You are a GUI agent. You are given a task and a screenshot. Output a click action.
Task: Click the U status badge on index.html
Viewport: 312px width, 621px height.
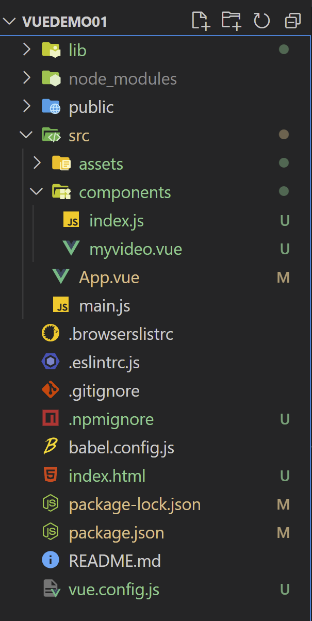click(x=284, y=476)
